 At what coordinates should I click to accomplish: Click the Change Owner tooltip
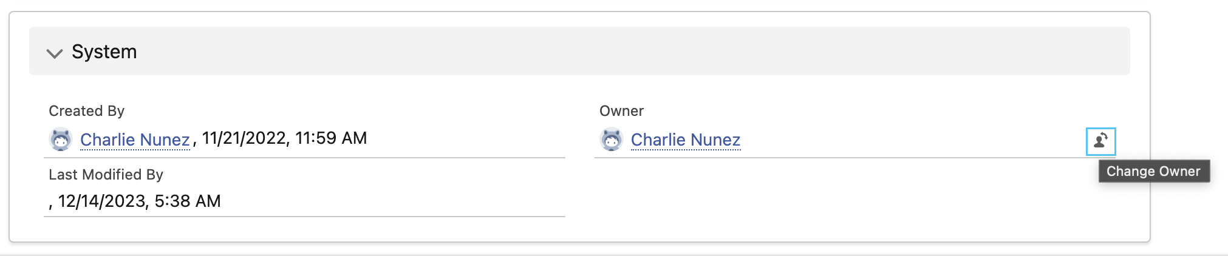pyautogui.click(x=1154, y=171)
